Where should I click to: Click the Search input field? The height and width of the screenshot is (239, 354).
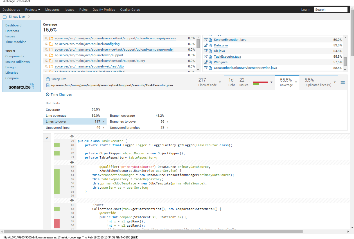tap(330, 10)
